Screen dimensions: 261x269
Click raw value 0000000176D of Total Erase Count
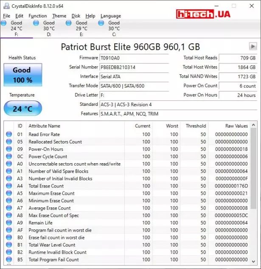click(231, 186)
